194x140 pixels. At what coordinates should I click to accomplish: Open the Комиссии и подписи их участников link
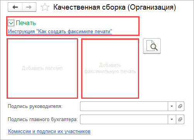[49, 132]
